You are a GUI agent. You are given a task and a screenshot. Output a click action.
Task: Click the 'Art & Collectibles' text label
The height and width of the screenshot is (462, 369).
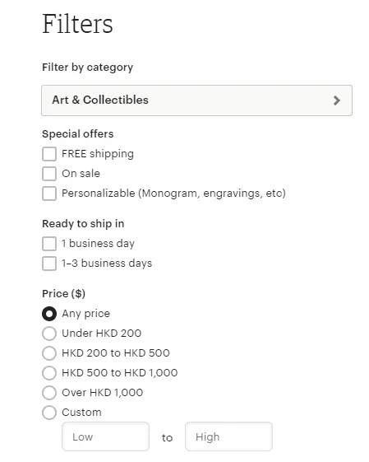pyautogui.click(x=100, y=100)
